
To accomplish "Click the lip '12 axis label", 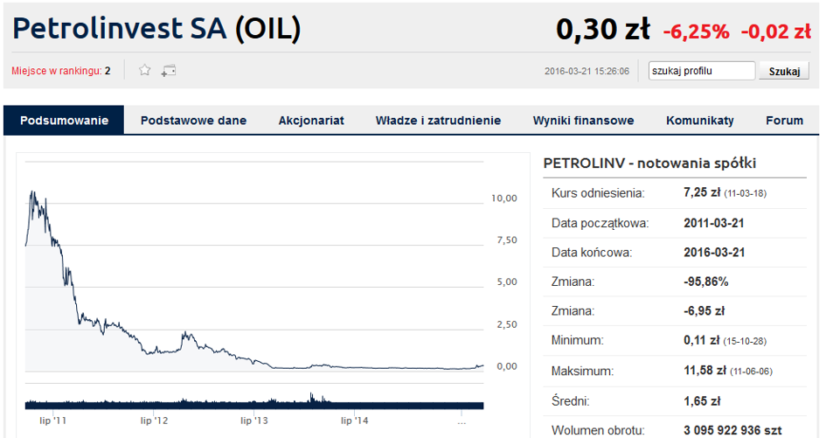I will point(155,421).
